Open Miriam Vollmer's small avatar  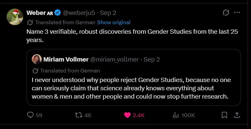pos(37,59)
